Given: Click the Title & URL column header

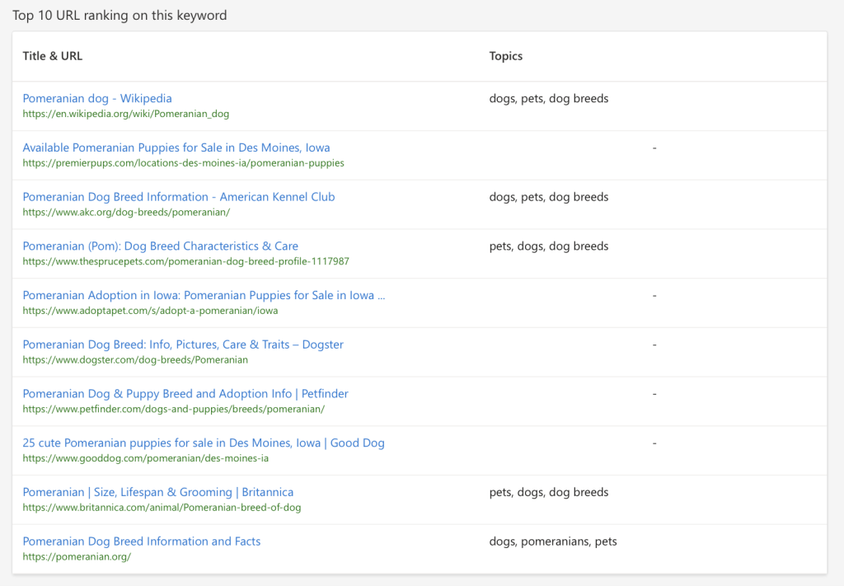Looking at the screenshot, I should click(x=53, y=56).
